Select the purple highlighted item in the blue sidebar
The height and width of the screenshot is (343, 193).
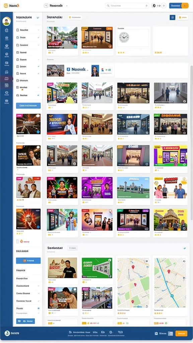pos(7,78)
